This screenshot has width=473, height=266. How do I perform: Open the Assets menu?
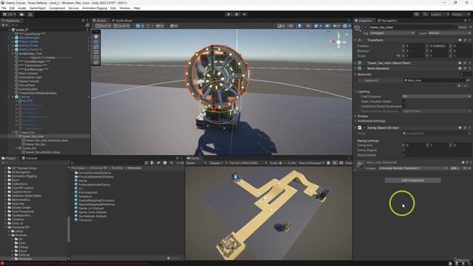(22, 8)
